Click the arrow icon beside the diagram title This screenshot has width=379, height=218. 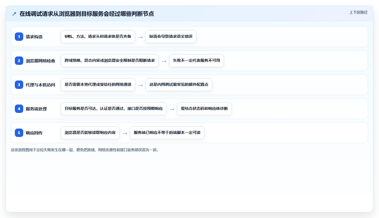click(x=14, y=14)
